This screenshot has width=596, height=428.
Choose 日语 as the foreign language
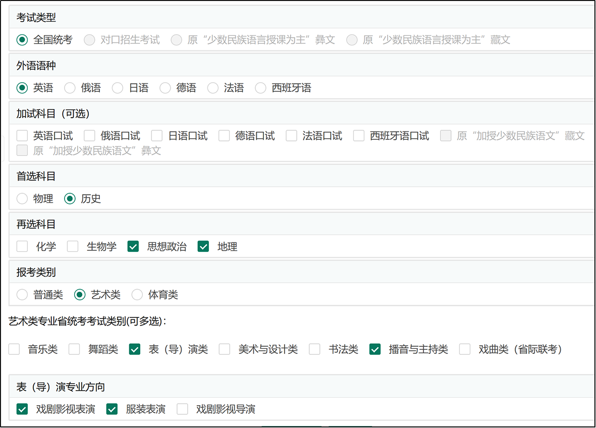(118, 88)
